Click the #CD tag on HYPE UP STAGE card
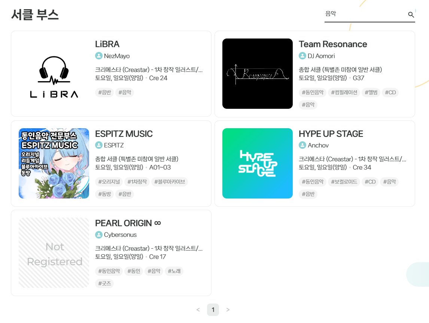The image size is (429, 323). pyautogui.click(x=370, y=182)
